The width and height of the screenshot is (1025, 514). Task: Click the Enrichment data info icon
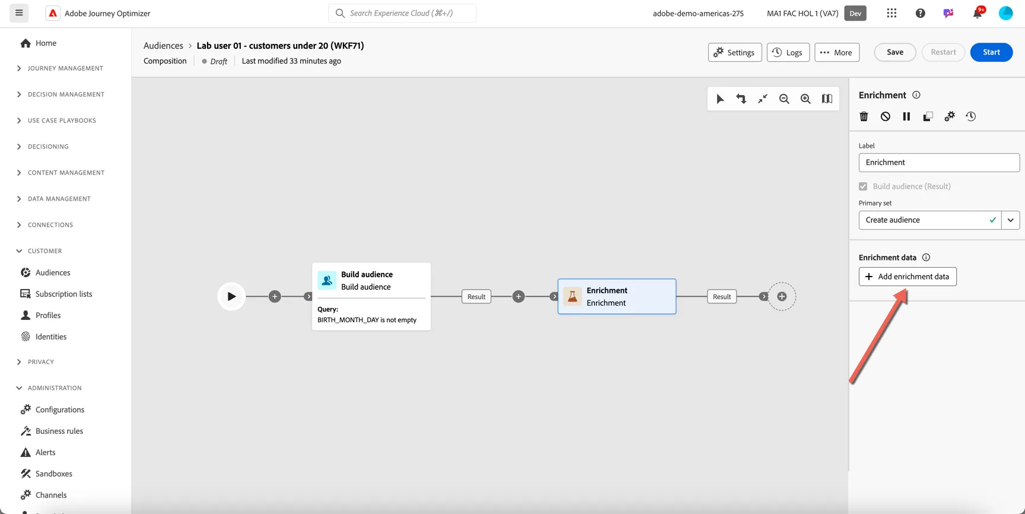[x=926, y=258]
